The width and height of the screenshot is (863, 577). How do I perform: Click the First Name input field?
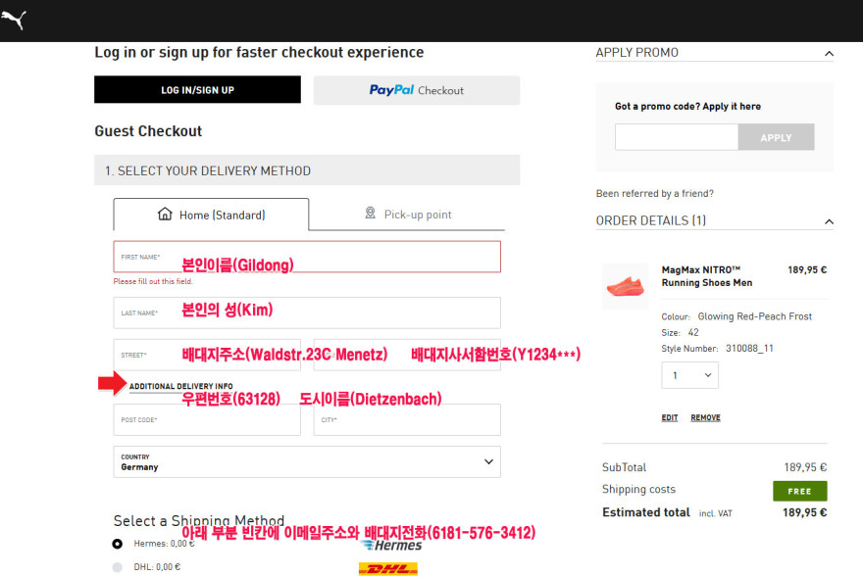[x=307, y=257]
